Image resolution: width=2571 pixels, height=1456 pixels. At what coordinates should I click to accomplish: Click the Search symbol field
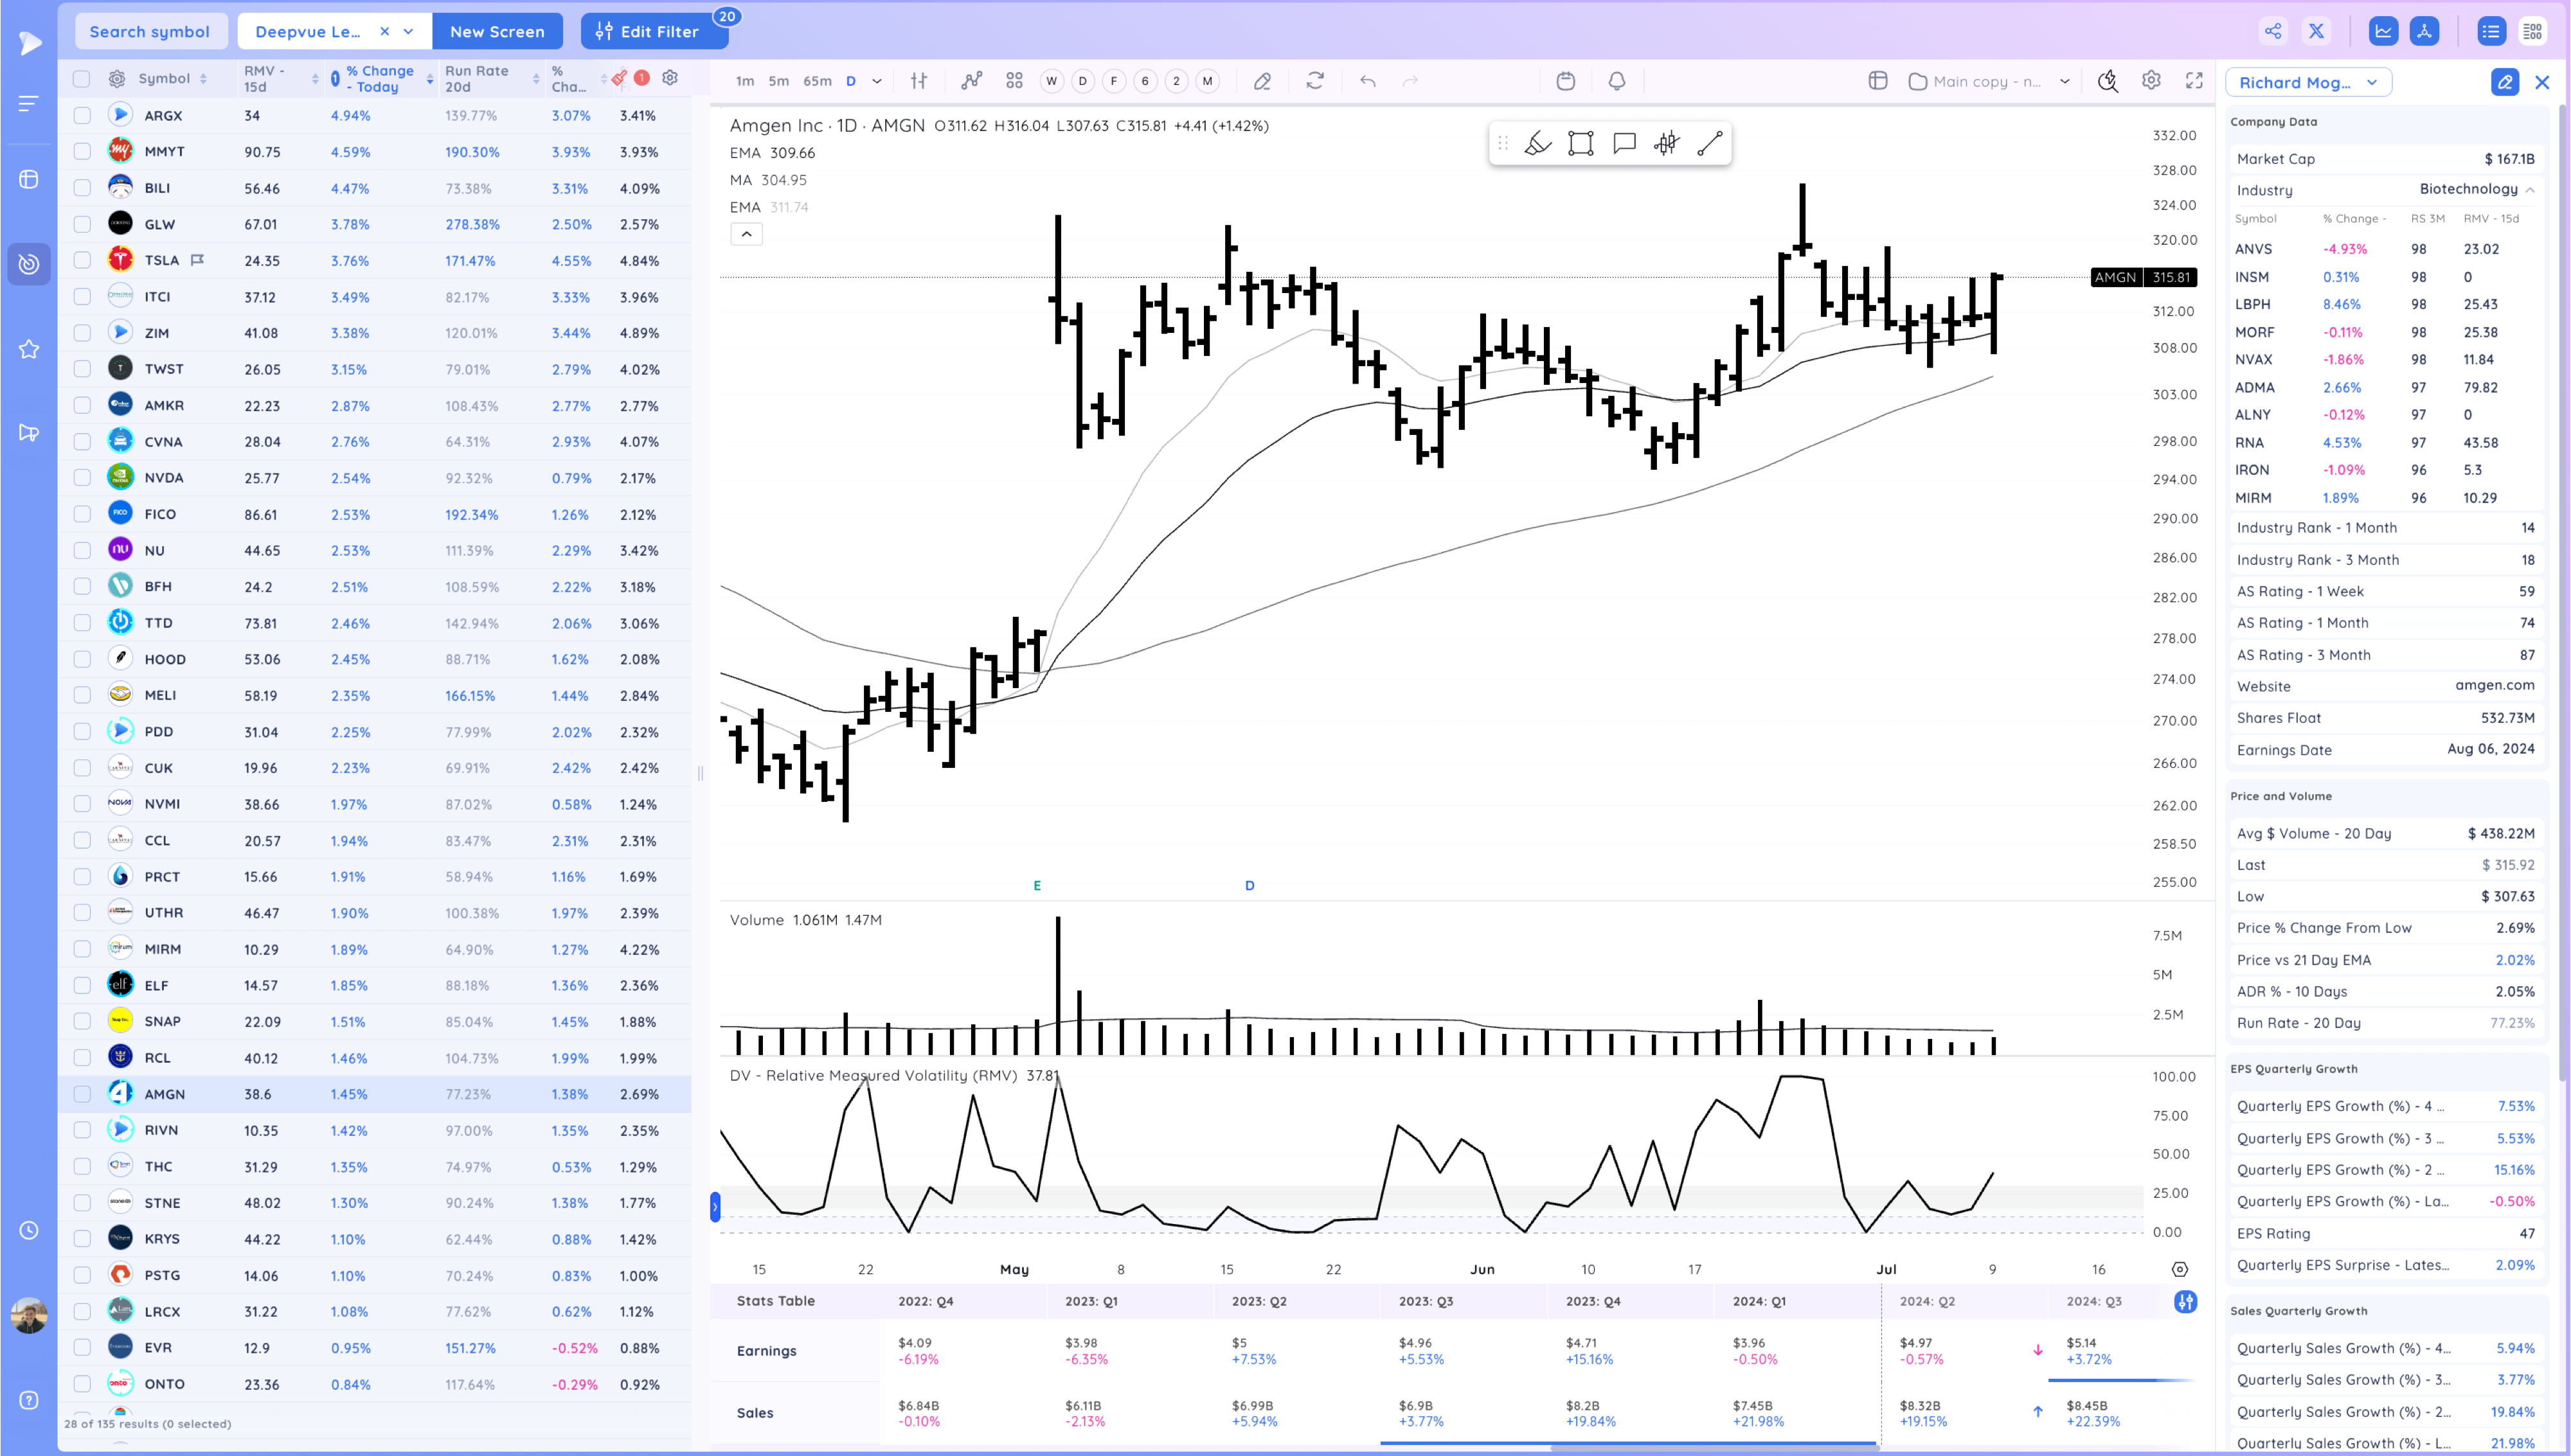tap(150, 31)
